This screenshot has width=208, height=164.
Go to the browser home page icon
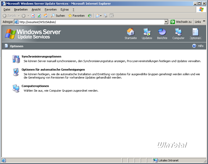point(45,16)
